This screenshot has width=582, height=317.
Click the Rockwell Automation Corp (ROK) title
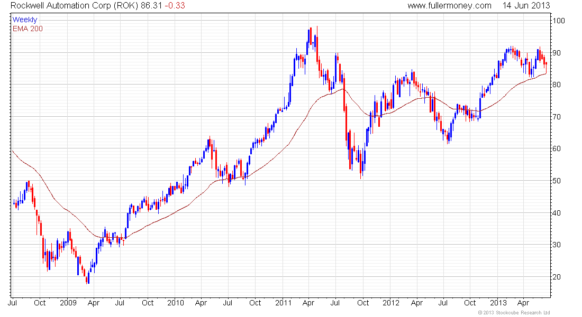point(75,6)
